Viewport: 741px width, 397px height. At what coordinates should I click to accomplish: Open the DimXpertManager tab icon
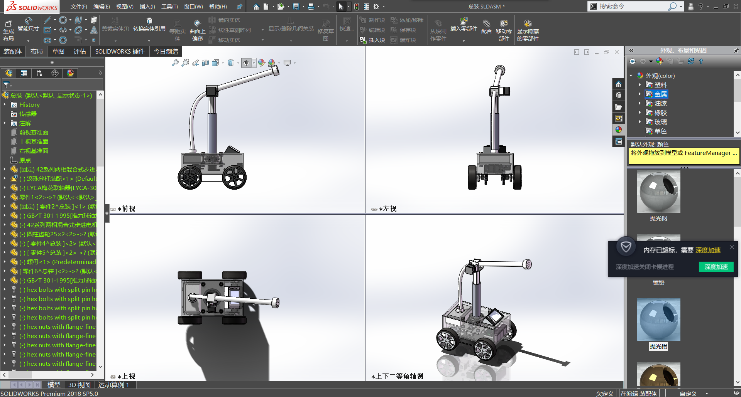[x=55, y=73]
